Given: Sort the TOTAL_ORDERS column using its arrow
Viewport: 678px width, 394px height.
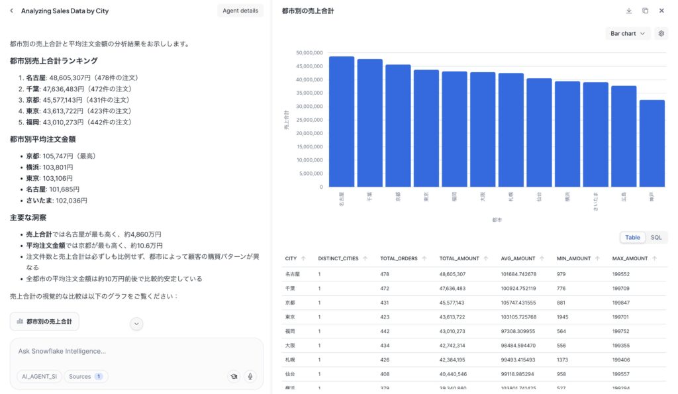Looking at the screenshot, I should (x=423, y=258).
